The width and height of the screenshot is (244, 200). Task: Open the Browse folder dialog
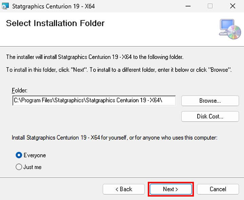point(210,101)
